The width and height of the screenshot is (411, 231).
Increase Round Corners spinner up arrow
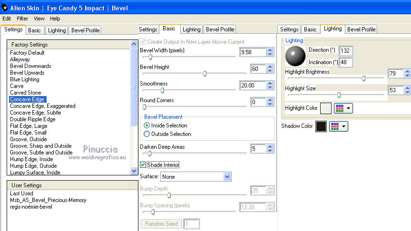[x=270, y=100]
